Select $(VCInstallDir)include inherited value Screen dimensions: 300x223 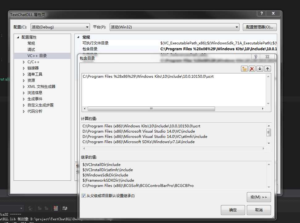(101, 165)
